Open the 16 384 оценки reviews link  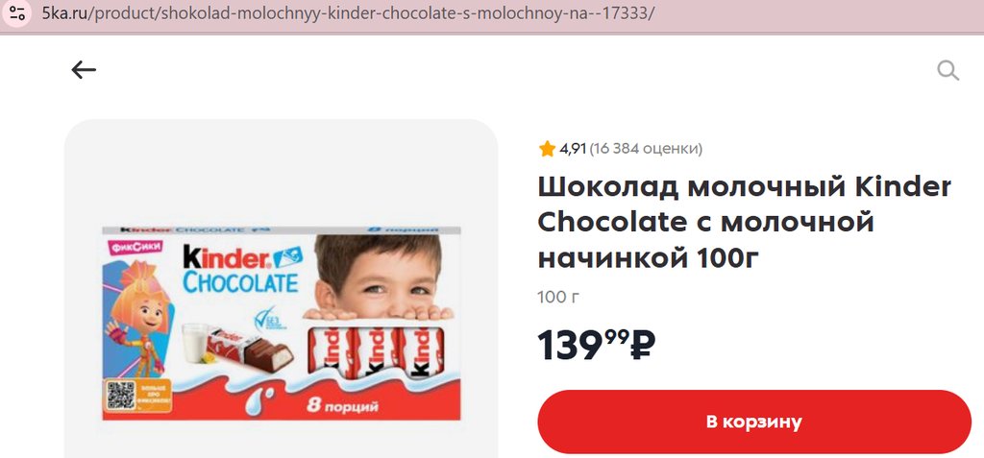646,149
